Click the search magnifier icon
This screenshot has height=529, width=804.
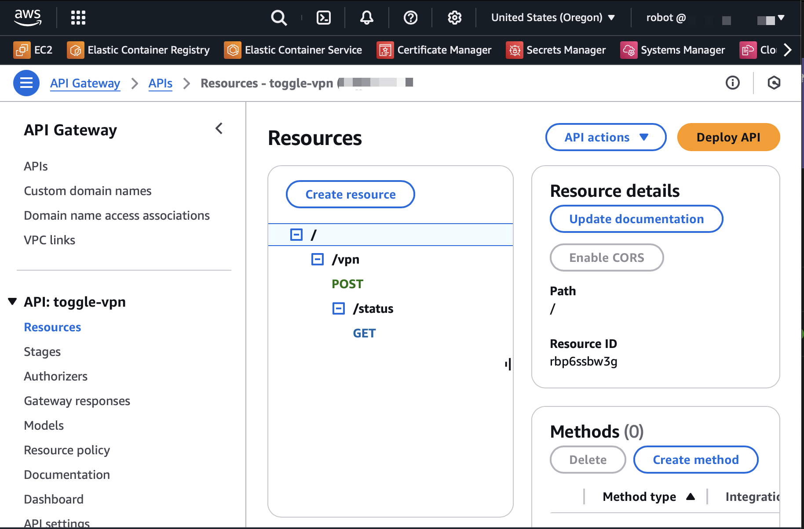pyautogui.click(x=279, y=18)
